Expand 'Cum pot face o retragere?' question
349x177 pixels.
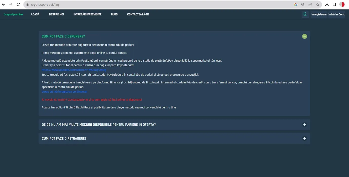(304, 139)
